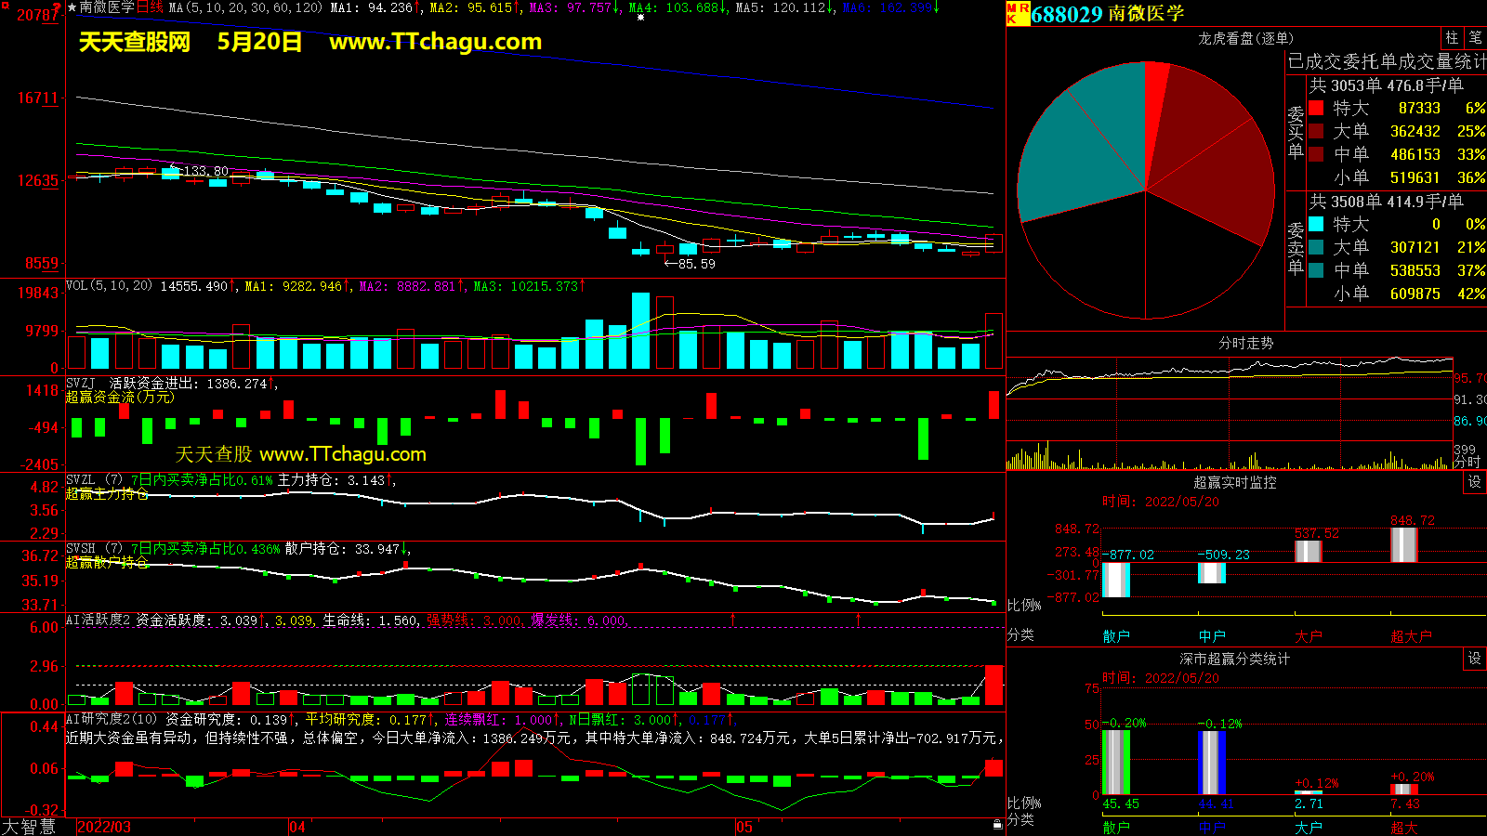
Task: Click the 日线 period label in chart header
Action: (150, 7)
